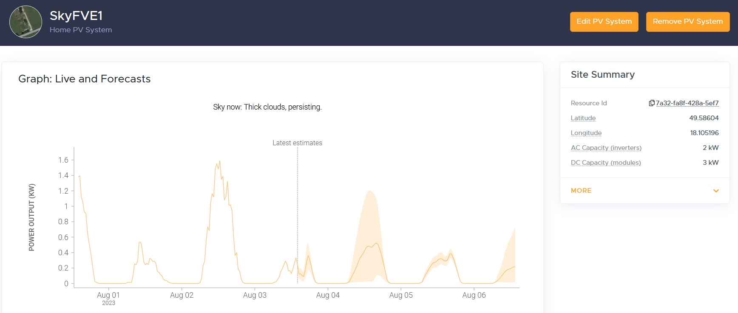This screenshot has width=738, height=313.
Task: Click the Aug 02 production peak on the chart
Action: coord(219,162)
